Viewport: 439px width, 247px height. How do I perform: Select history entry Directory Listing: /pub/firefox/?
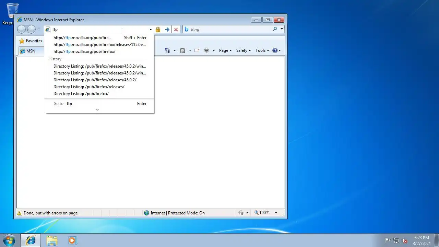tap(99, 94)
